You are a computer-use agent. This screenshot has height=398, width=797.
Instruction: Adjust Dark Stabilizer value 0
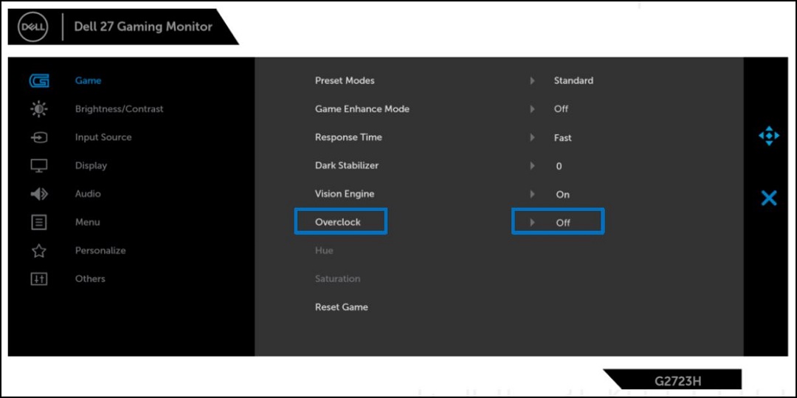pos(559,167)
